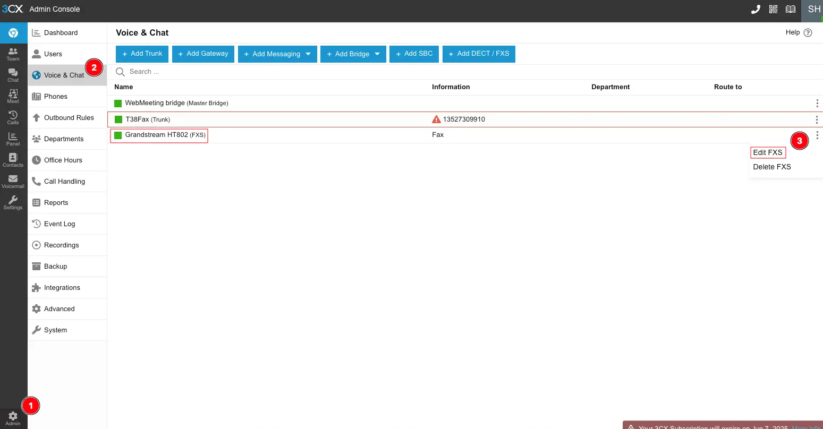Screen dimensions: 823x429
Task: Open Voicemail in the left sidebar
Action: pyautogui.click(x=13, y=181)
